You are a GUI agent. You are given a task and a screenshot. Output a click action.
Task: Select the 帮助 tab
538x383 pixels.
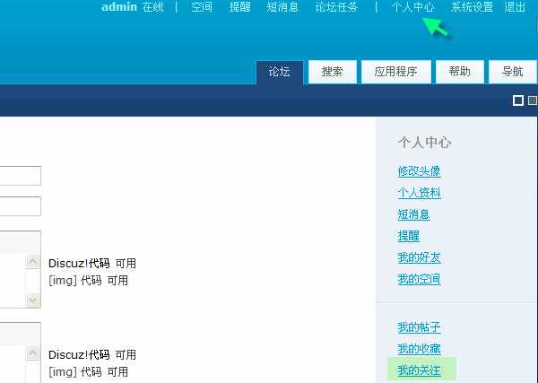(459, 72)
